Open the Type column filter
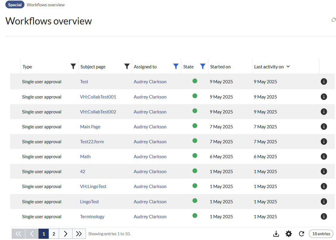This screenshot has height=240, width=336. point(73,67)
